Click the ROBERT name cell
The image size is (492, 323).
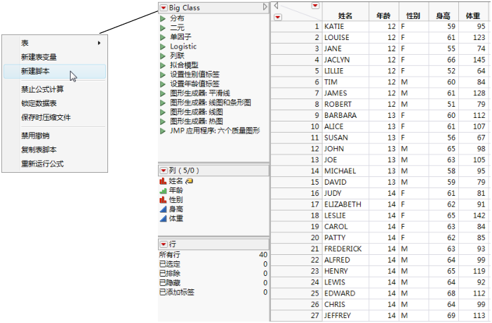345,105
